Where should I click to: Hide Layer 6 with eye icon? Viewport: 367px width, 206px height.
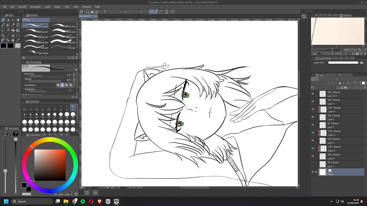[313, 109]
